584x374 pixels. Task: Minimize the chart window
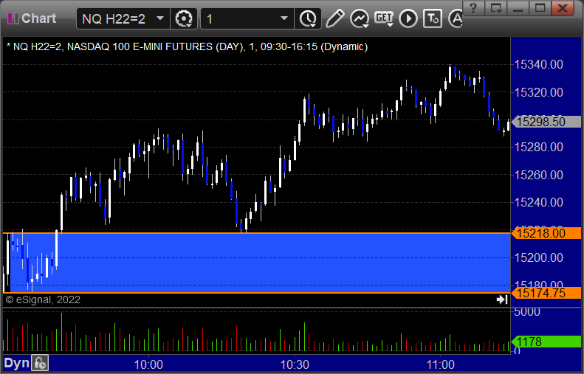[518, 8]
